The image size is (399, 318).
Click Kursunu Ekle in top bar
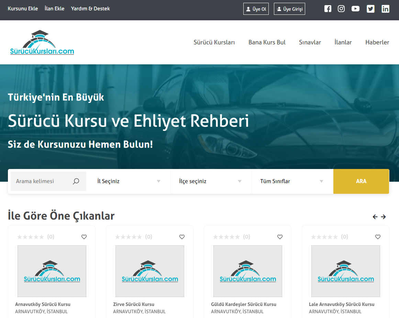click(x=23, y=9)
